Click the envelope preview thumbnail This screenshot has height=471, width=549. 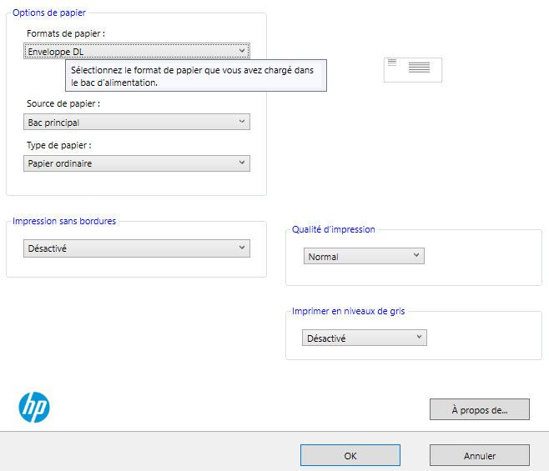click(412, 70)
